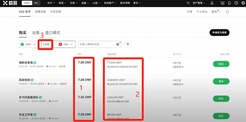
Task: Expand the 金融 menu
Action: 85,3
